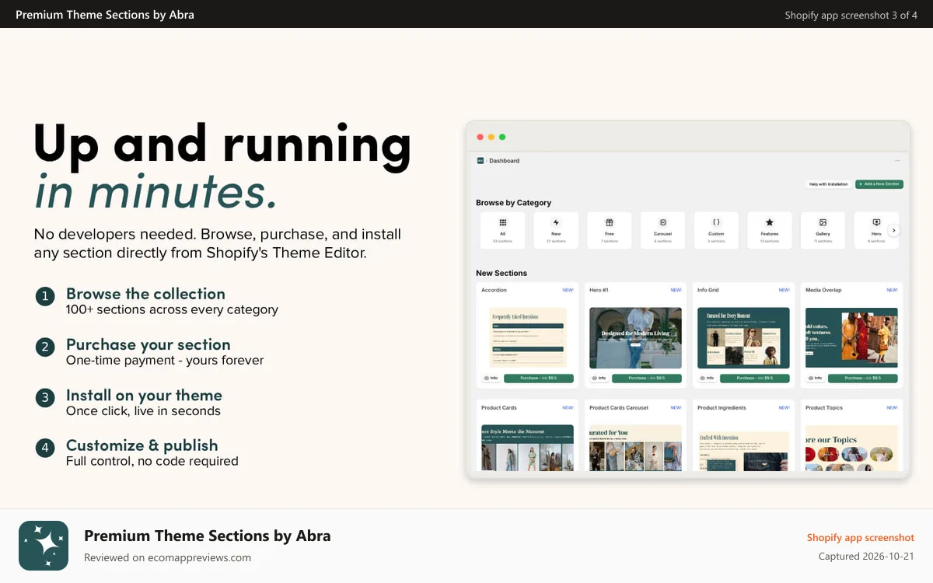
Task: Click 'Browse the collection' step heading
Action: [x=145, y=294]
